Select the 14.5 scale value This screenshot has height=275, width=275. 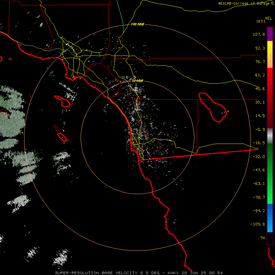[x=260, y=116]
